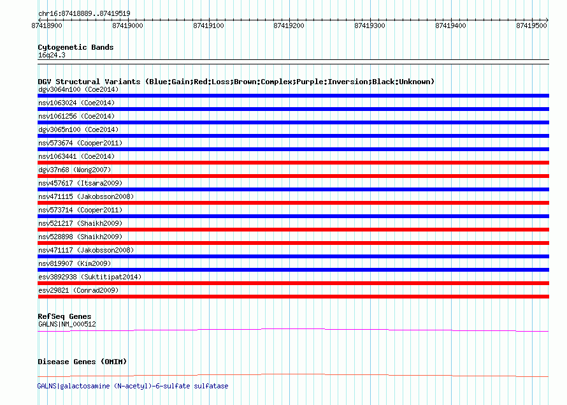Open variant dgv3065n100 (Coe2014) label
The height and width of the screenshot is (405, 567).
coord(78,129)
